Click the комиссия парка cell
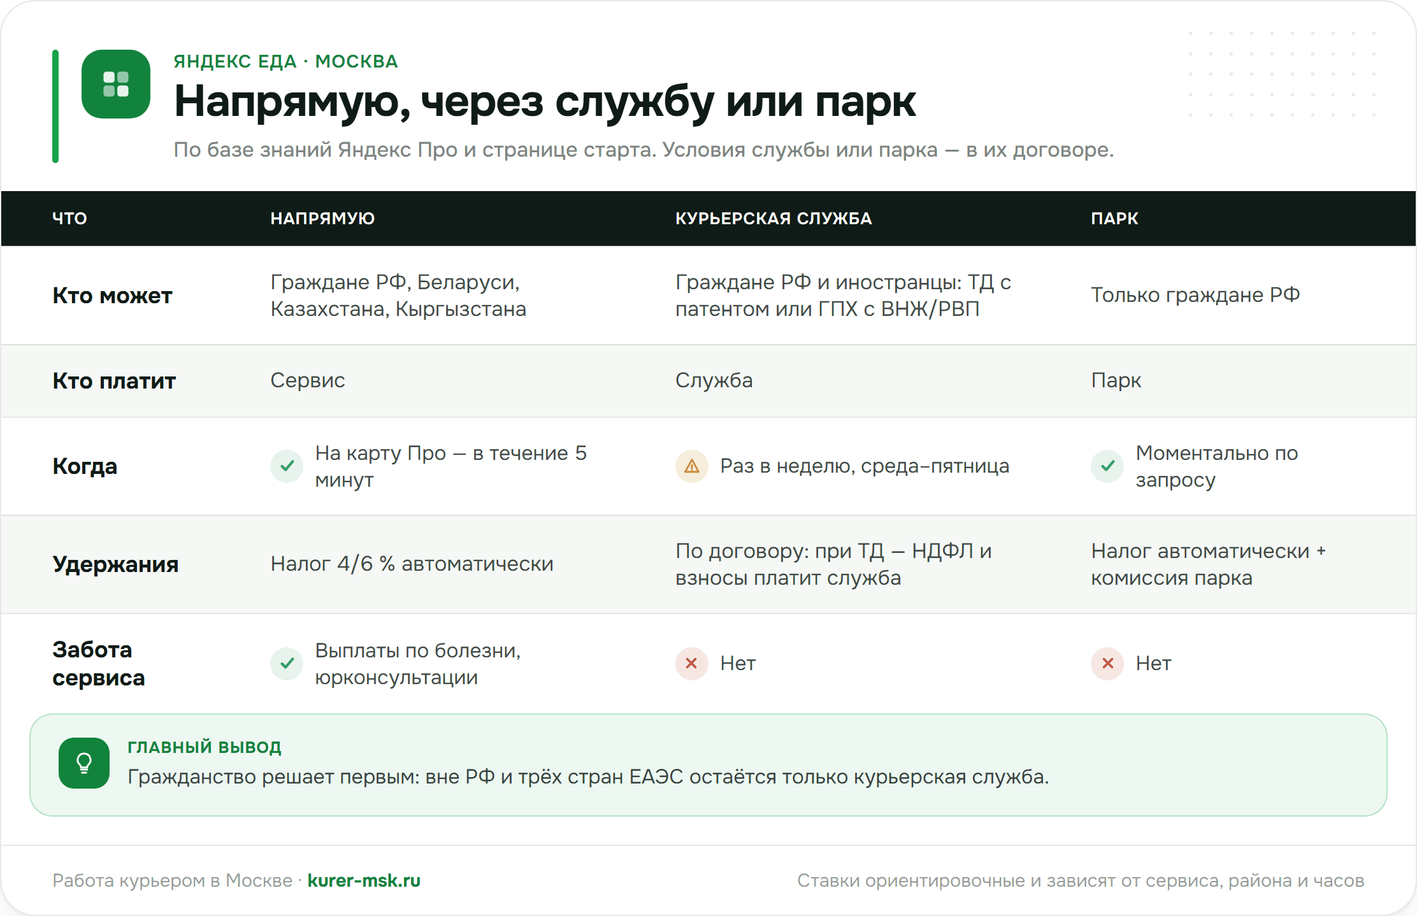Viewport: 1417px width, 916px height. pos(1208,564)
